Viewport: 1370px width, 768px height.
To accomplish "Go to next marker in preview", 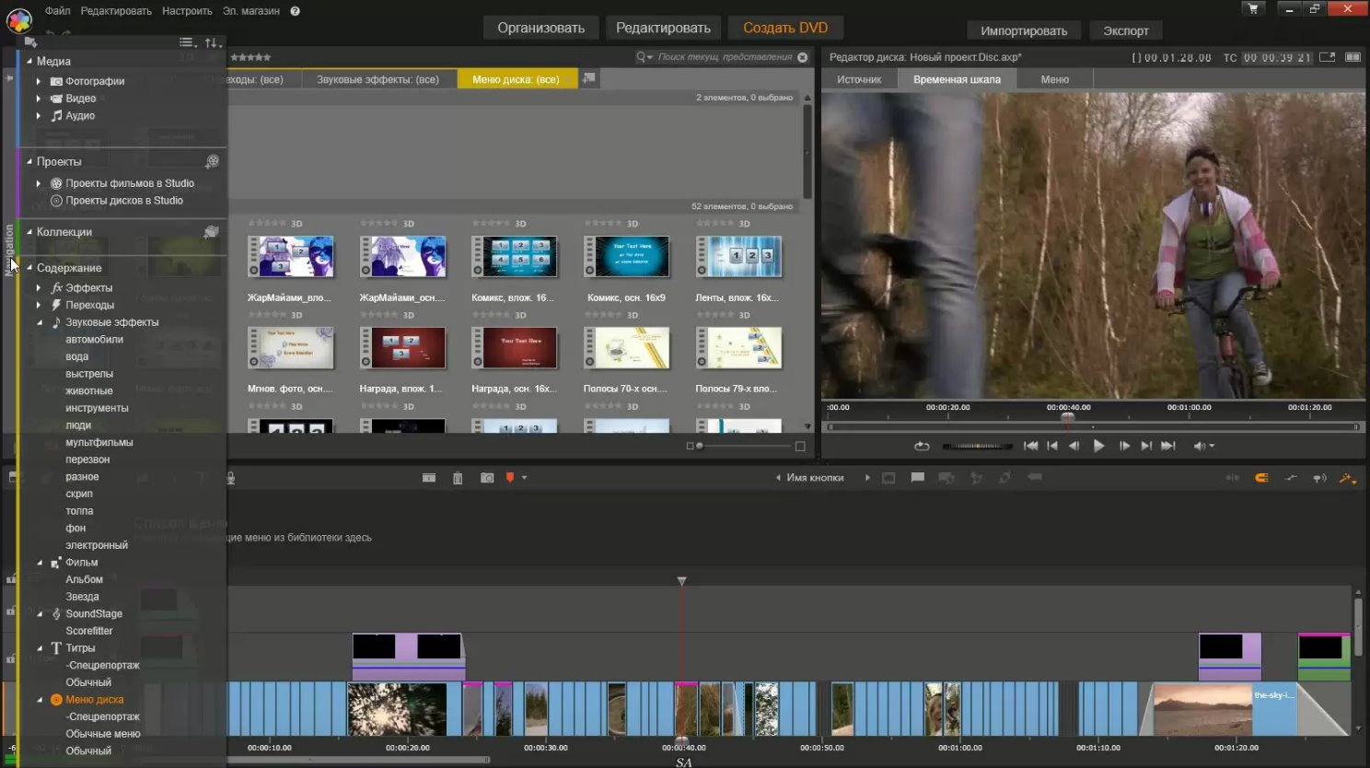I will point(1146,446).
